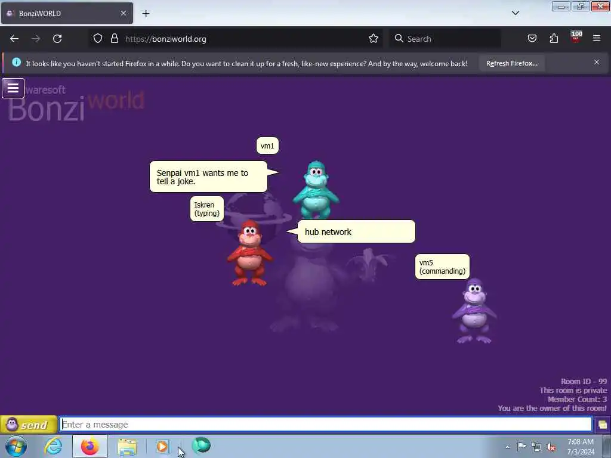Click the Room ID - 99 text
This screenshot has height=458, width=611.
[584, 381]
